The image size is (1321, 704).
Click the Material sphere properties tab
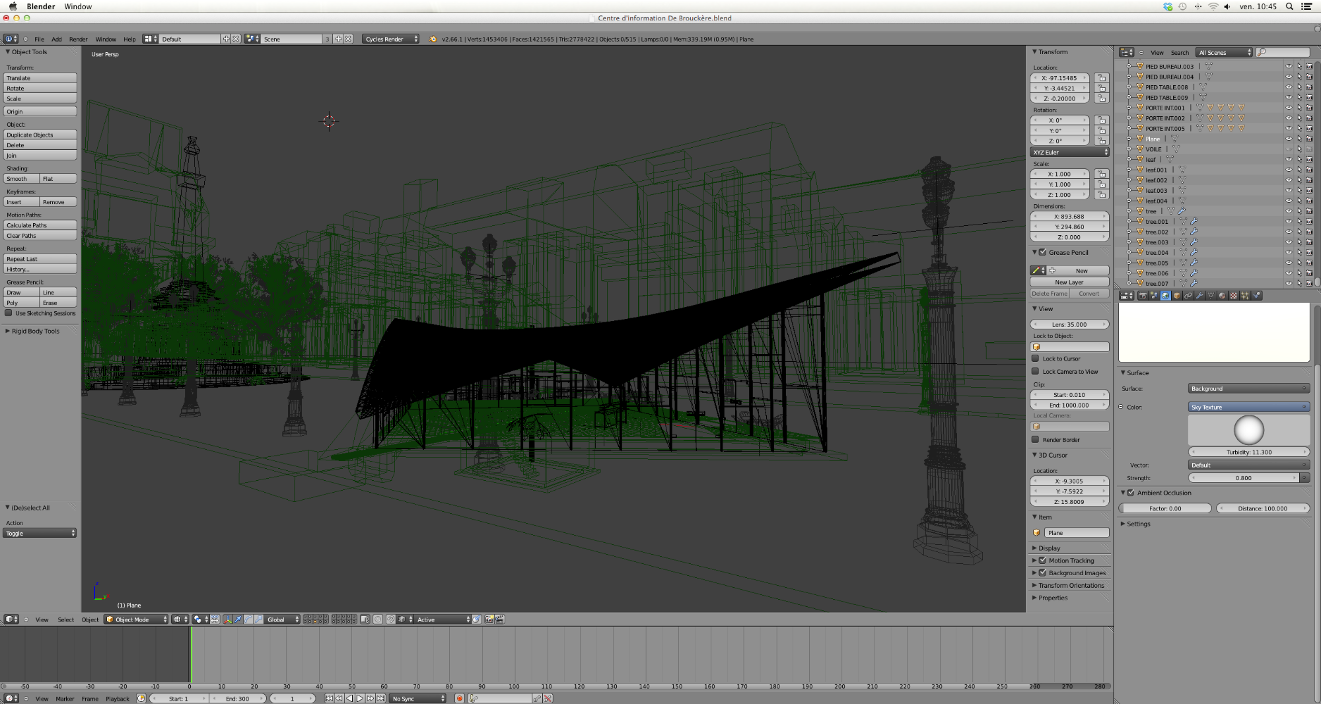1222,296
